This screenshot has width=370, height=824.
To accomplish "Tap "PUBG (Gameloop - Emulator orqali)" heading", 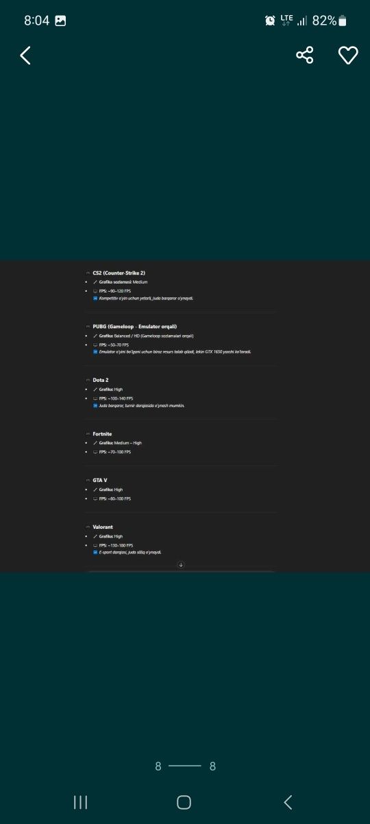I will 135,326.
